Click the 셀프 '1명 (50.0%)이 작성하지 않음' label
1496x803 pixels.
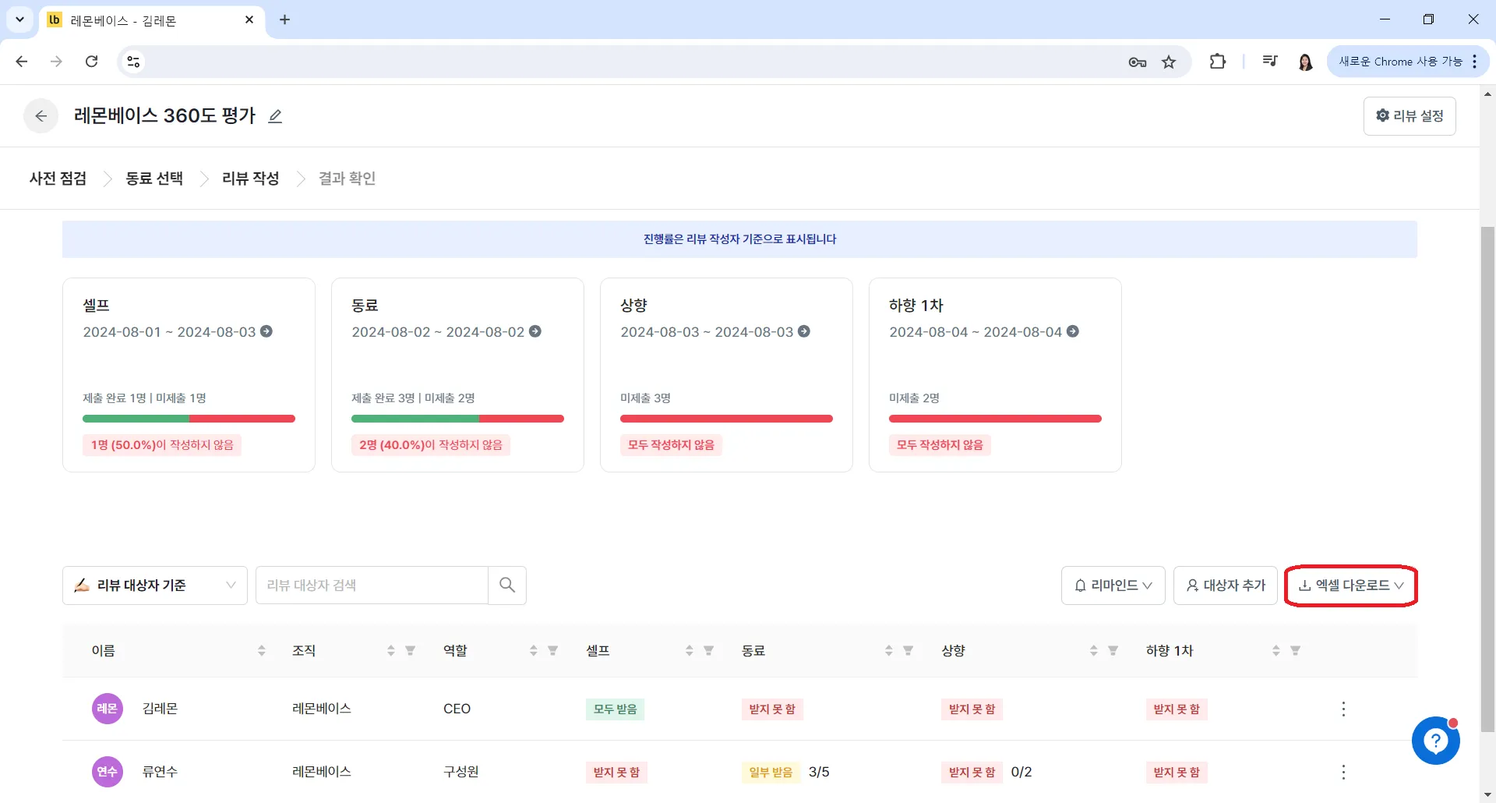pos(162,445)
